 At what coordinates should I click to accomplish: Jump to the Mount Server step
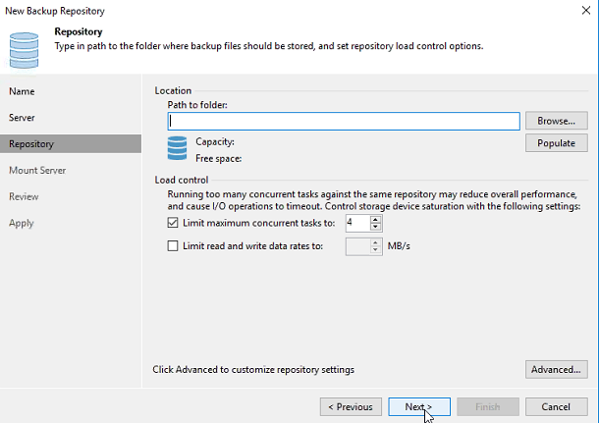pyautogui.click(x=37, y=171)
